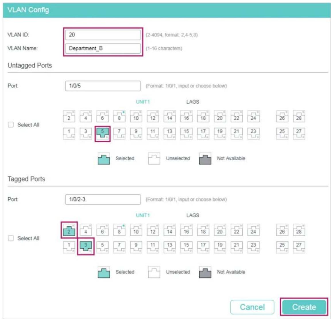Select untagged port 24 icon
Screen dimensions: 331x319
tap(253, 116)
